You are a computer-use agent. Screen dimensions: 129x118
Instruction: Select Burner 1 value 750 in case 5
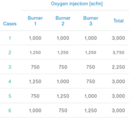[x=35, y=96]
